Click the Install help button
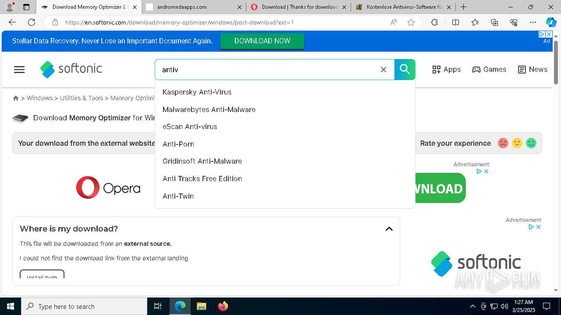This screenshot has height=315, width=561. pyautogui.click(x=42, y=274)
